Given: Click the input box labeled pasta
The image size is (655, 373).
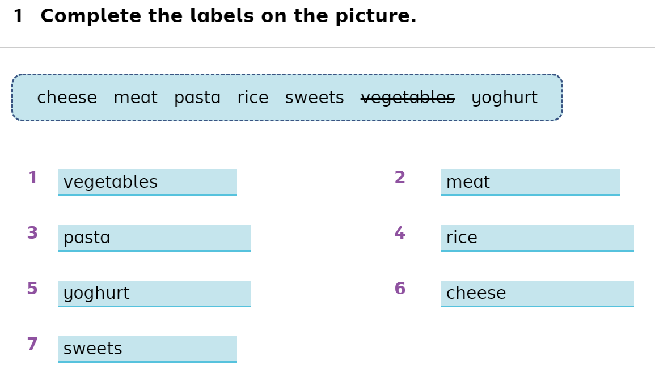Looking at the screenshot, I should pyautogui.click(x=155, y=238).
